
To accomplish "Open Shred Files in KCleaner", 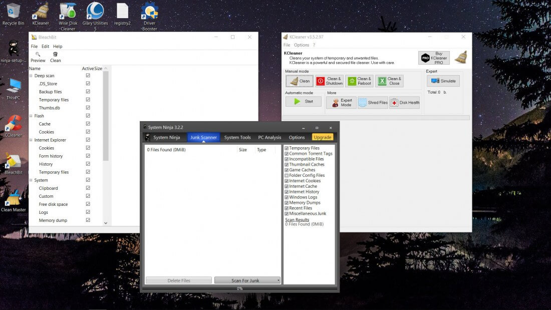I will coord(373,103).
